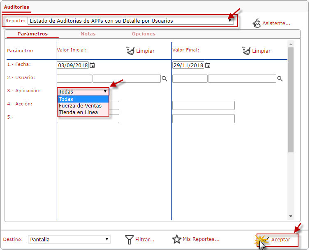Click the final Fecha date field 29/11/2018
Viewport: 310px width, 250px height.
[x=188, y=65]
